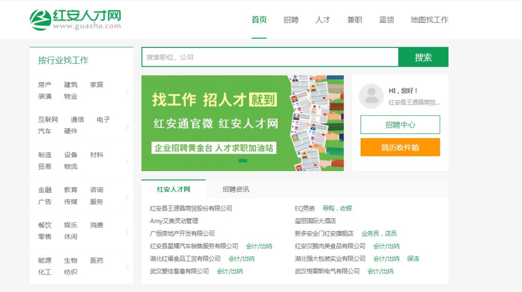Image resolution: width=522 pixels, height=292 pixels.
Task: Click the user avatar icon
Action: pyautogui.click(x=371, y=96)
